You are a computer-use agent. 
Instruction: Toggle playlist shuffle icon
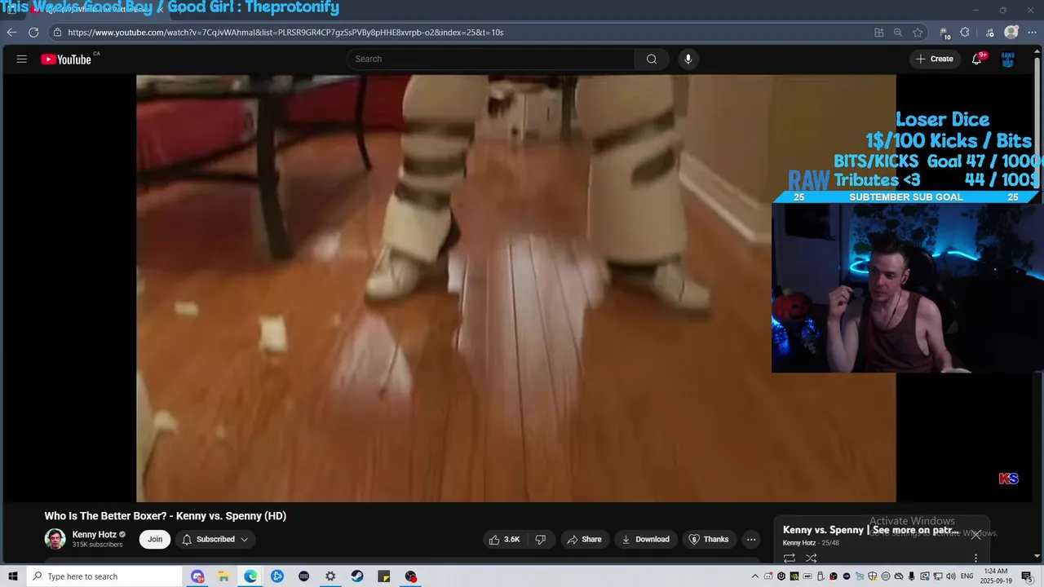click(811, 558)
